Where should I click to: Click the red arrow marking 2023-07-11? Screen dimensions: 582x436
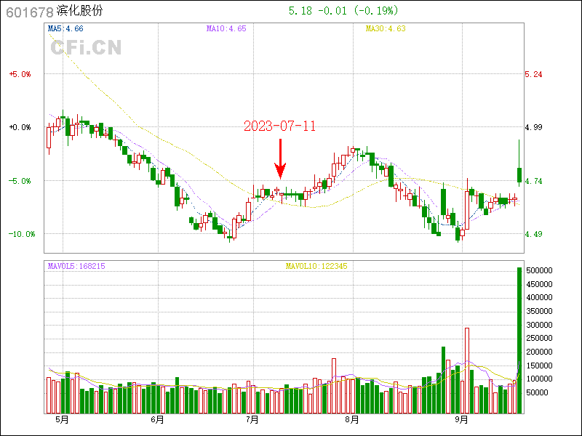[279, 160]
